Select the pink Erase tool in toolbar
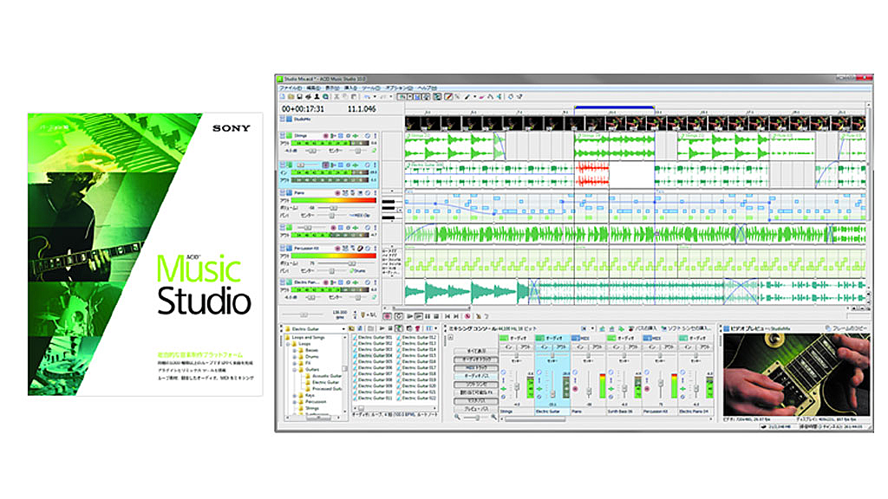The image size is (888, 499). 482,97
